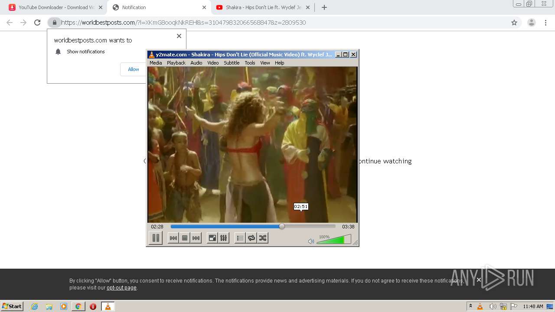Screen dimensions: 555x312
Task: Pause the VLC video playback
Action: tap(156, 238)
